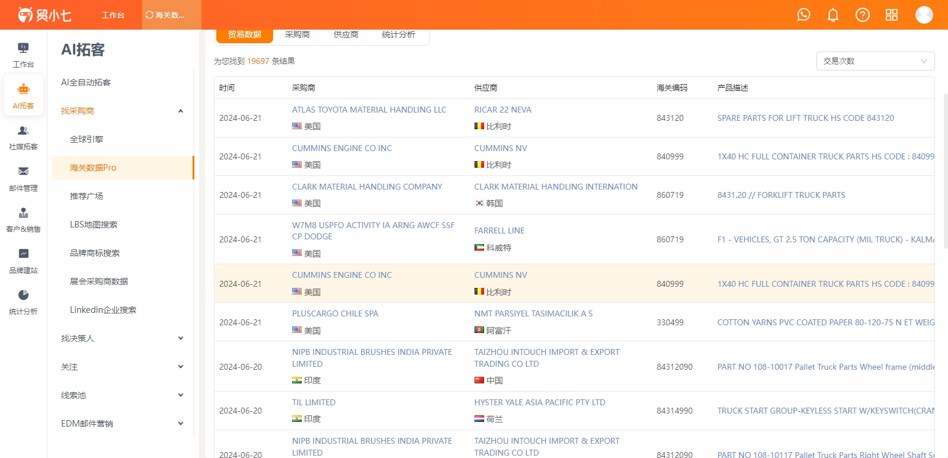Open the user avatar menu
The height and width of the screenshot is (458, 948).
[924, 15]
